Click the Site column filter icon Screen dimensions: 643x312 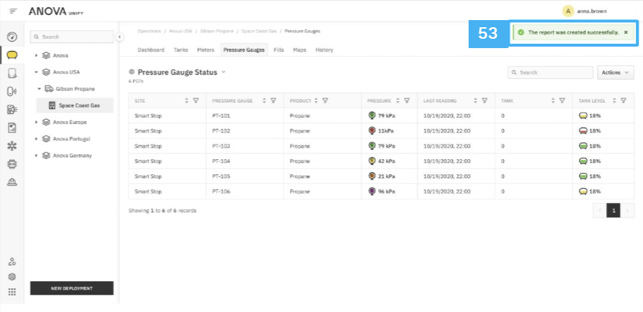[196, 100]
